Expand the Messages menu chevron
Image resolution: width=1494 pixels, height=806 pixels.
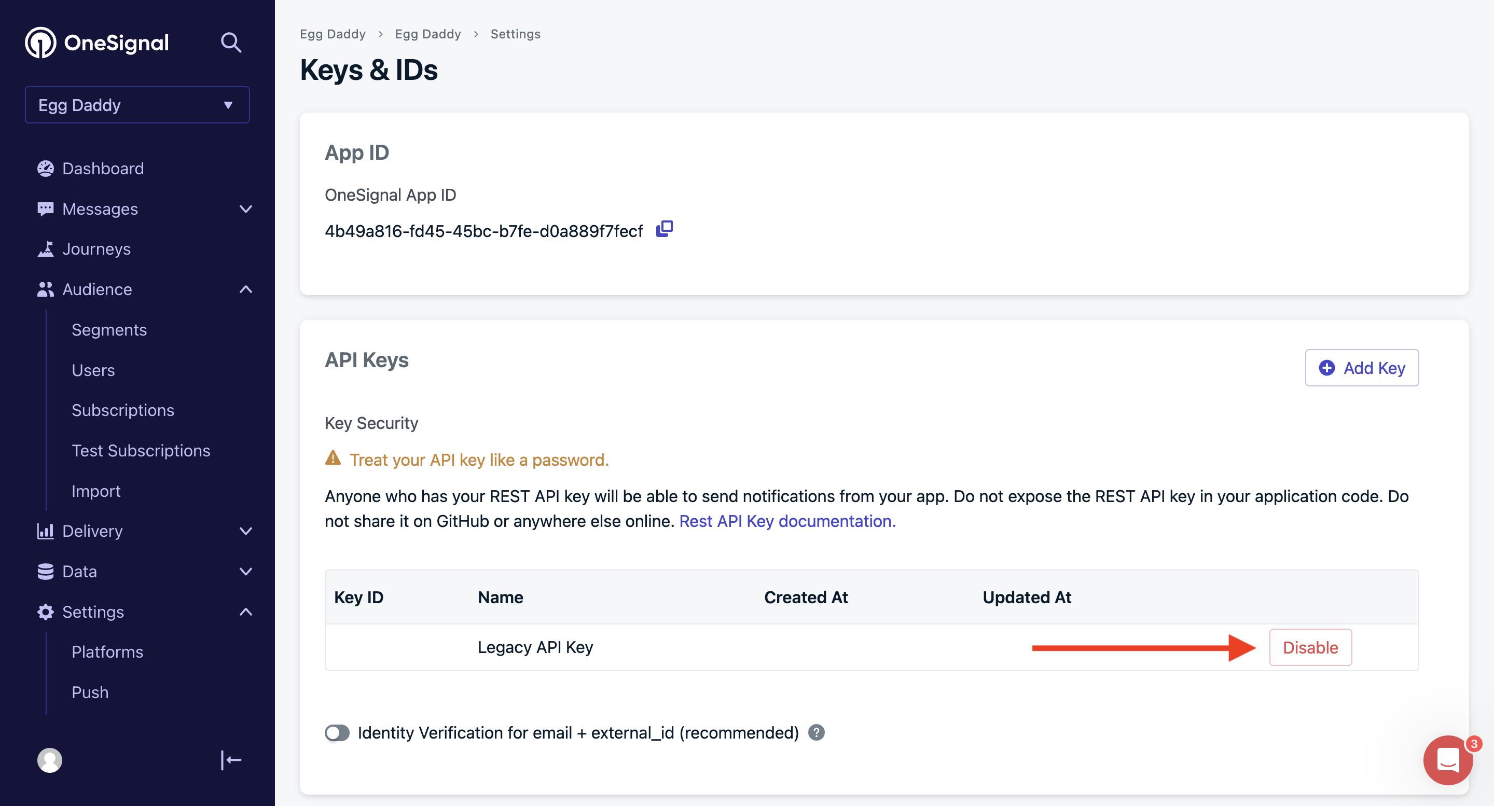pyautogui.click(x=246, y=209)
